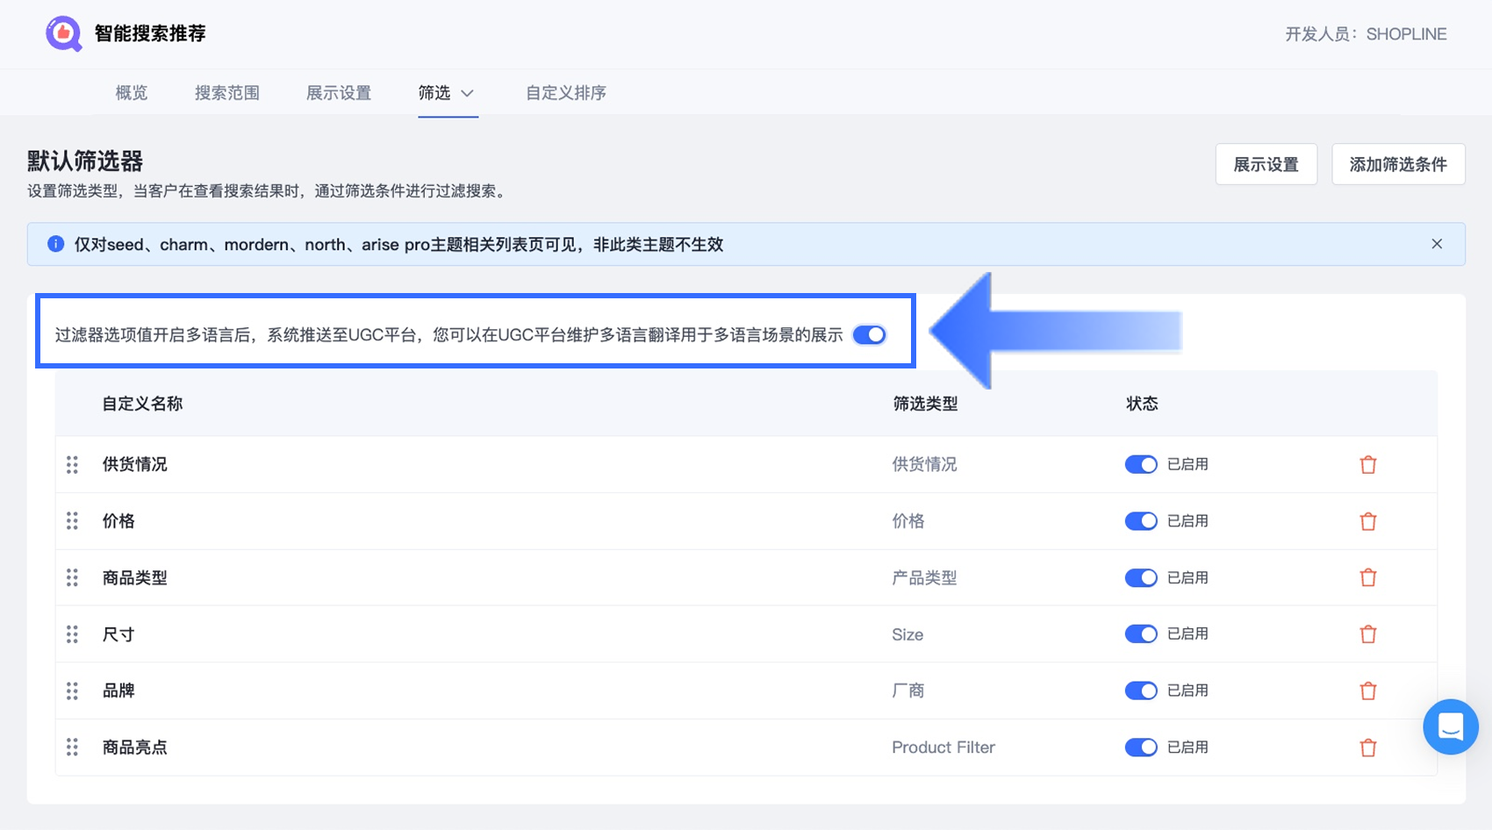Image resolution: width=1492 pixels, height=830 pixels.
Task: Click the 智能搜索推荐 app title
Action: click(150, 33)
